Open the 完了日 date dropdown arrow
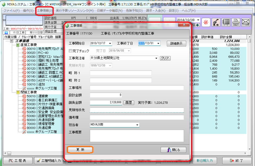255x166 pixels. tap(129, 51)
